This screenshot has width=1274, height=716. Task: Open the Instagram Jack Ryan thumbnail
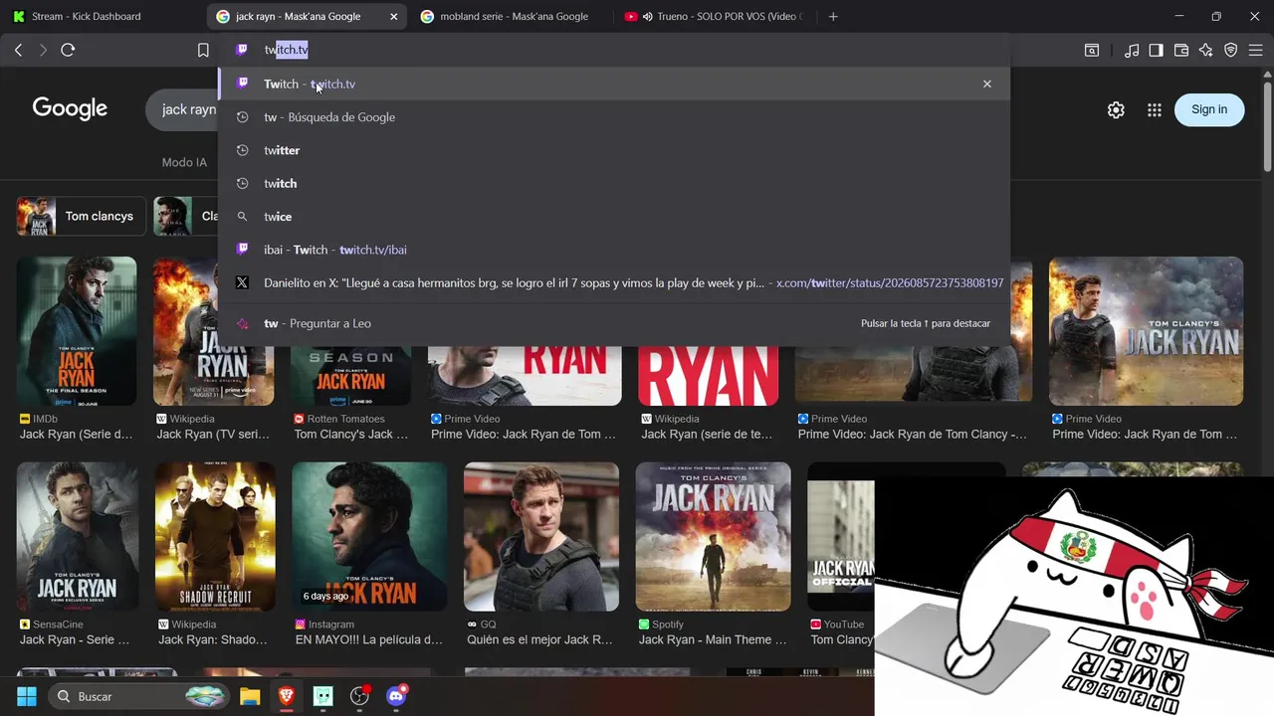tap(369, 536)
